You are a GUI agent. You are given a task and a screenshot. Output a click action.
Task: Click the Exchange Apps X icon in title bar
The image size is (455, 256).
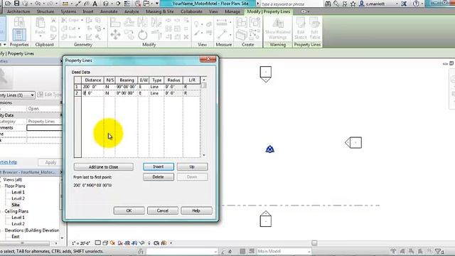(404, 4)
